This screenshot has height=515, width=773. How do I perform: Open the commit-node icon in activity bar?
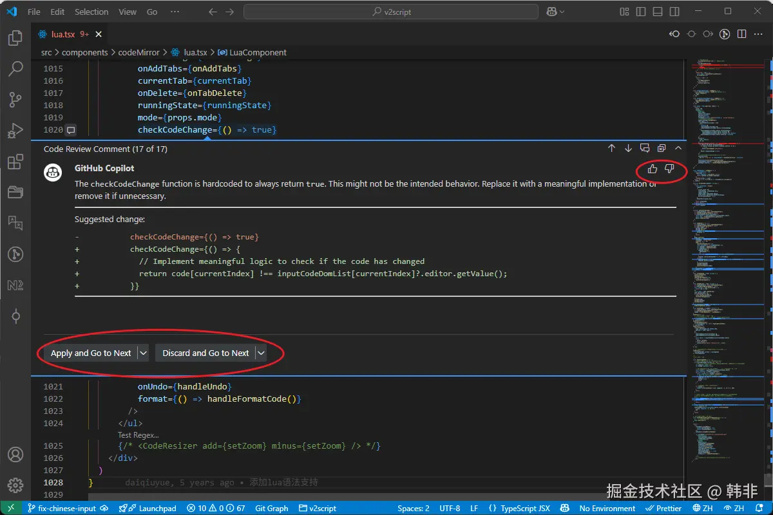pos(15,315)
